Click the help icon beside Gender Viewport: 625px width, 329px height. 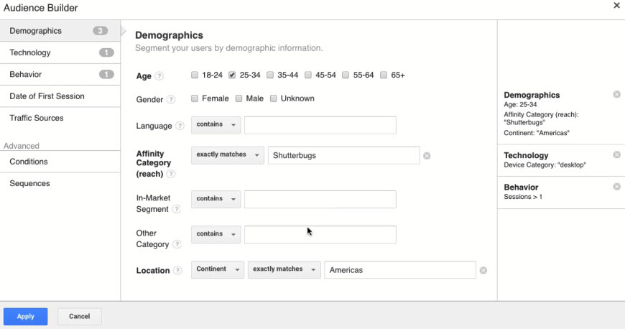(171, 99)
